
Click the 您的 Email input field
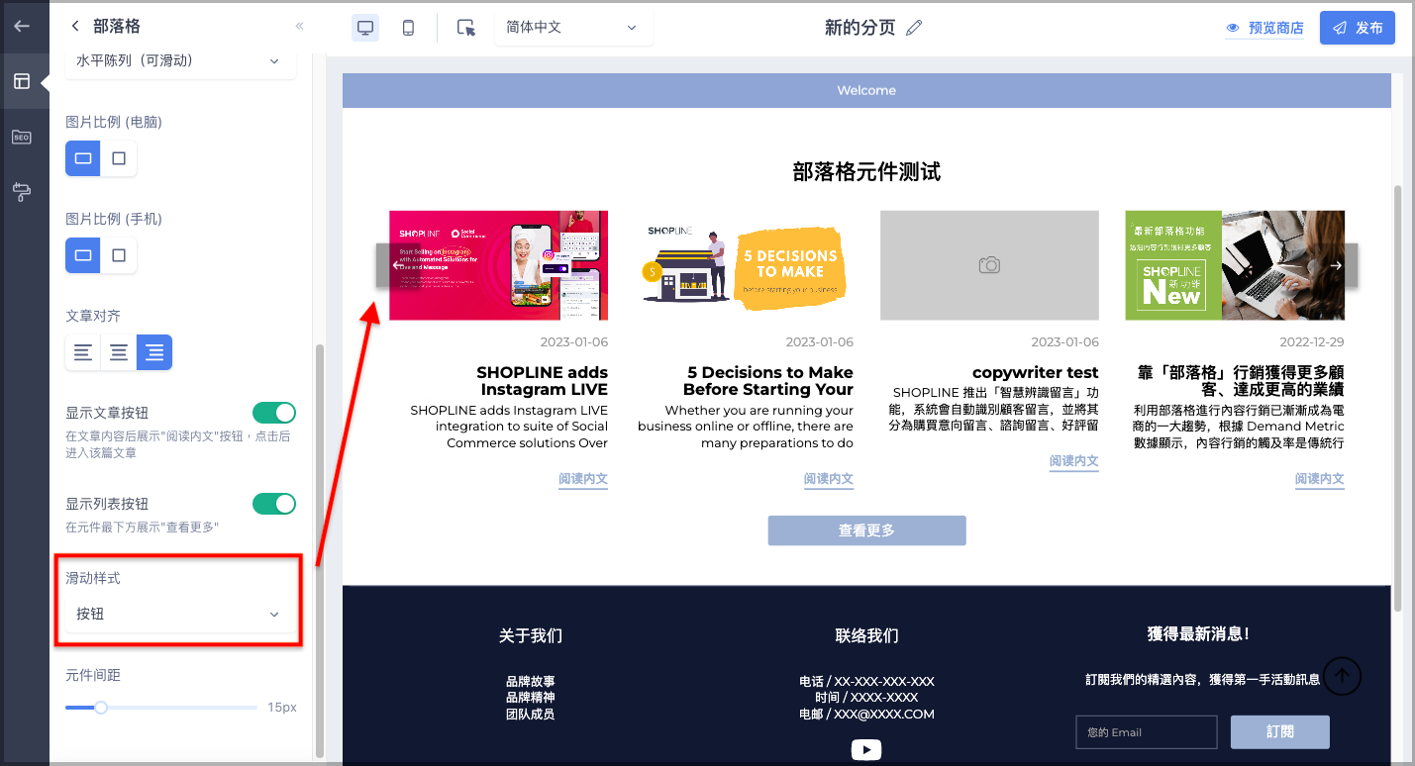(x=1147, y=732)
